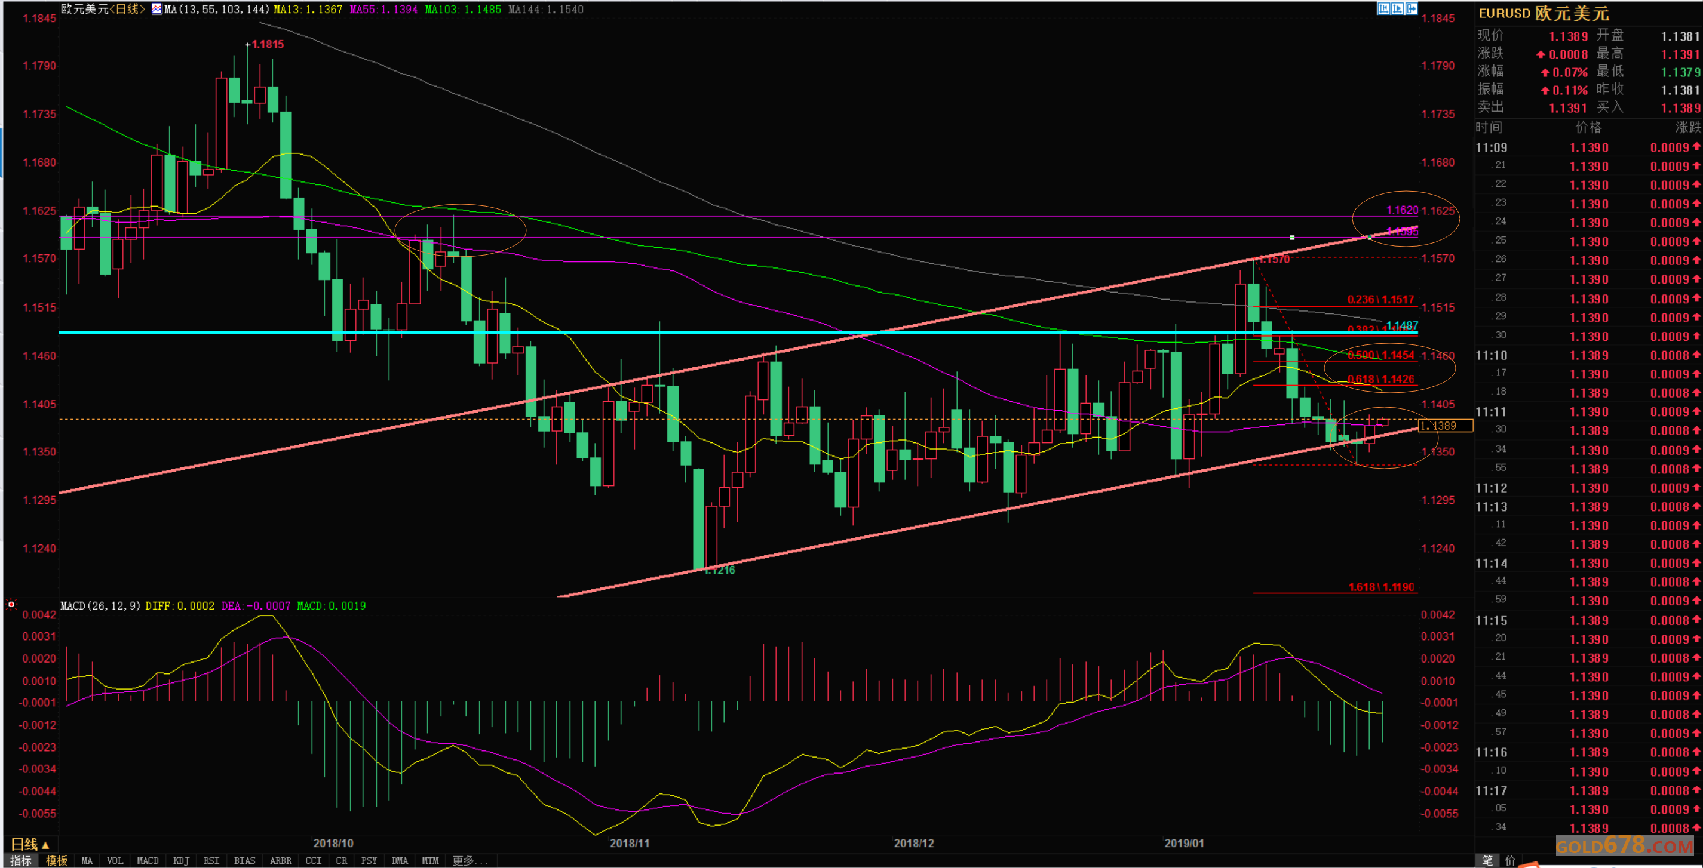
Task: Toggle the VOL indicator
Action: [x=115, y=861]
